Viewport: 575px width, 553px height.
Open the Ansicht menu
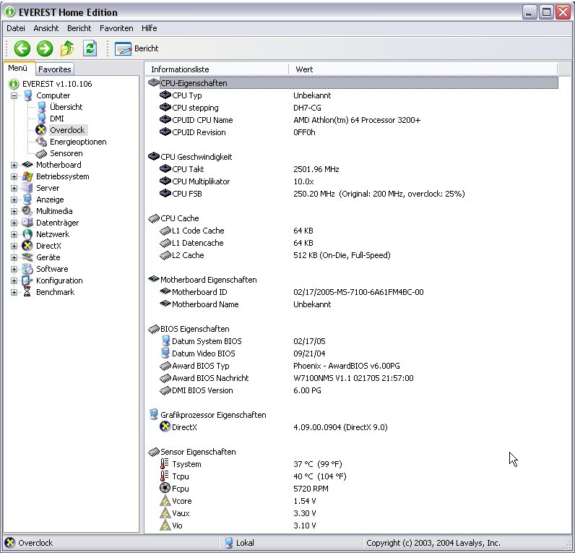46,28
